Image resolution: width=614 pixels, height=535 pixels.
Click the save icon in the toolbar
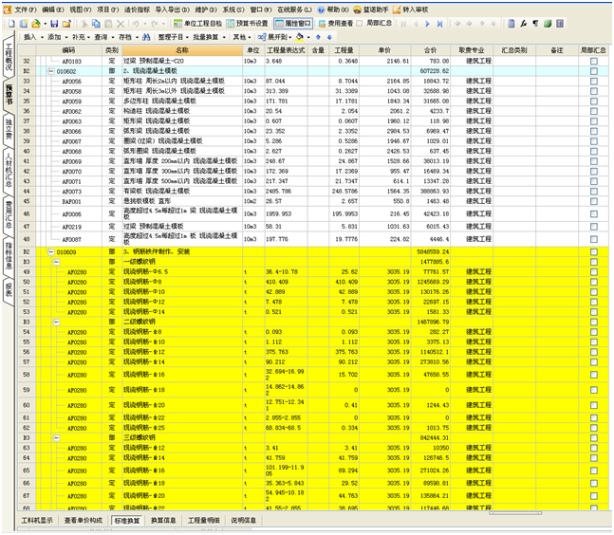click(x=56, y=22)
